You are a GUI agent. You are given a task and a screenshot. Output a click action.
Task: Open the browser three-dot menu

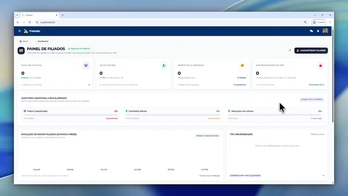click(330, 22)
